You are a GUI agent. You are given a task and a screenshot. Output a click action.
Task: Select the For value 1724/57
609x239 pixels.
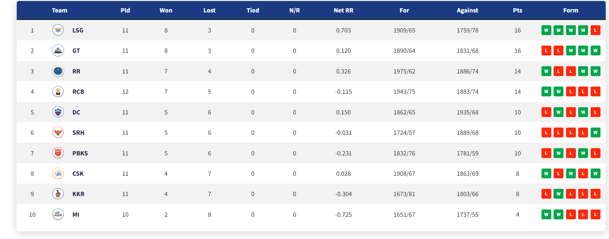coord(404,132)
